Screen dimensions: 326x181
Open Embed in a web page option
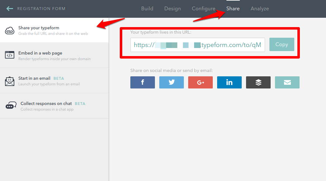click(54, 56)
